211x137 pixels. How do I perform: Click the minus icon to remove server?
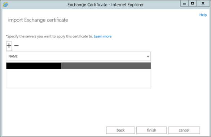(17, 46)
